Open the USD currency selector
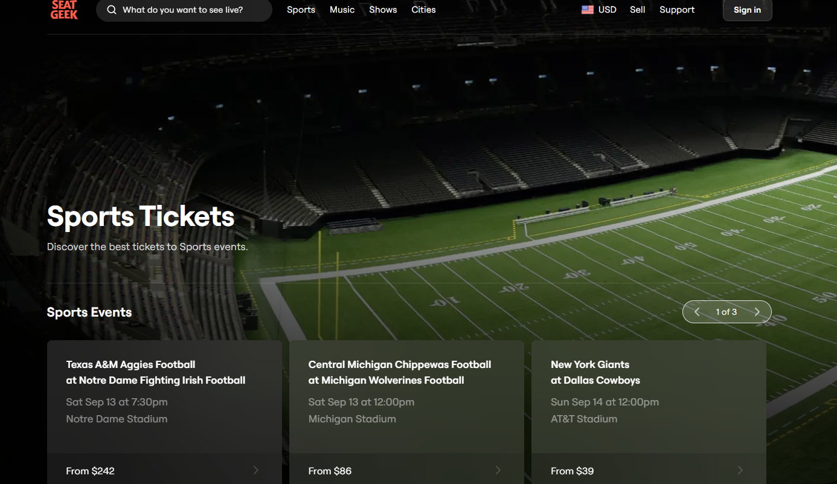 [599, 10]
